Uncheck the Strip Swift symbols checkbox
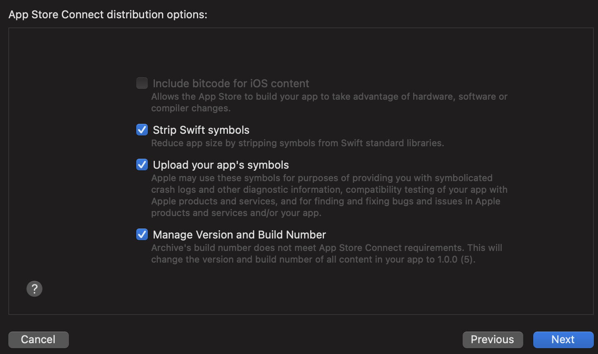598x354 pixels. pyautogui.click(x=142, y=130)
